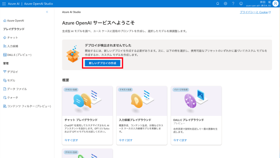
Task: Click the モデル sidebar icon
Action: tap(5, 80)
